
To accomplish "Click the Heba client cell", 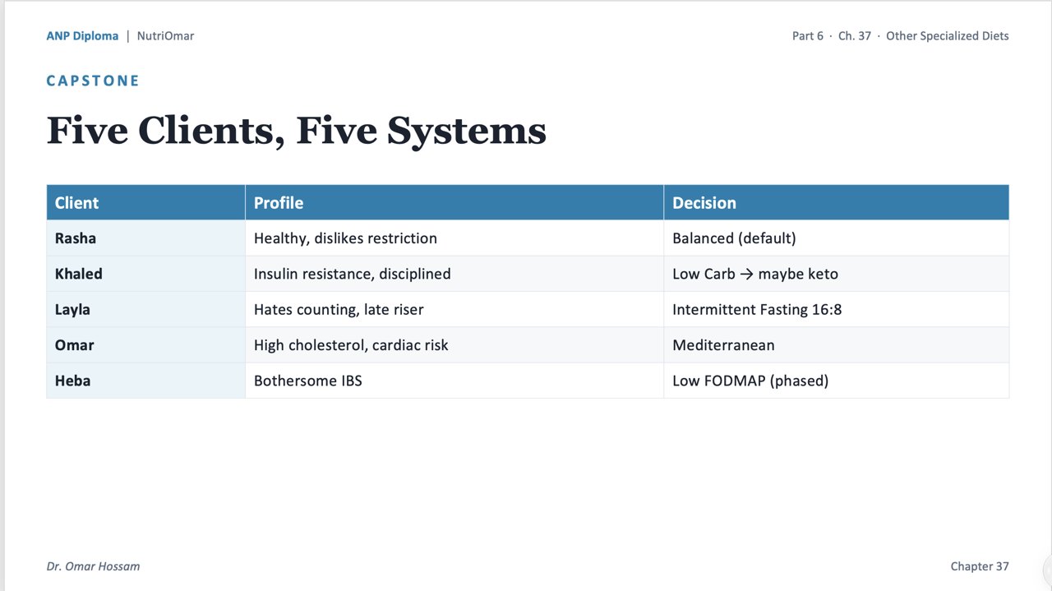I will point(145,381).
